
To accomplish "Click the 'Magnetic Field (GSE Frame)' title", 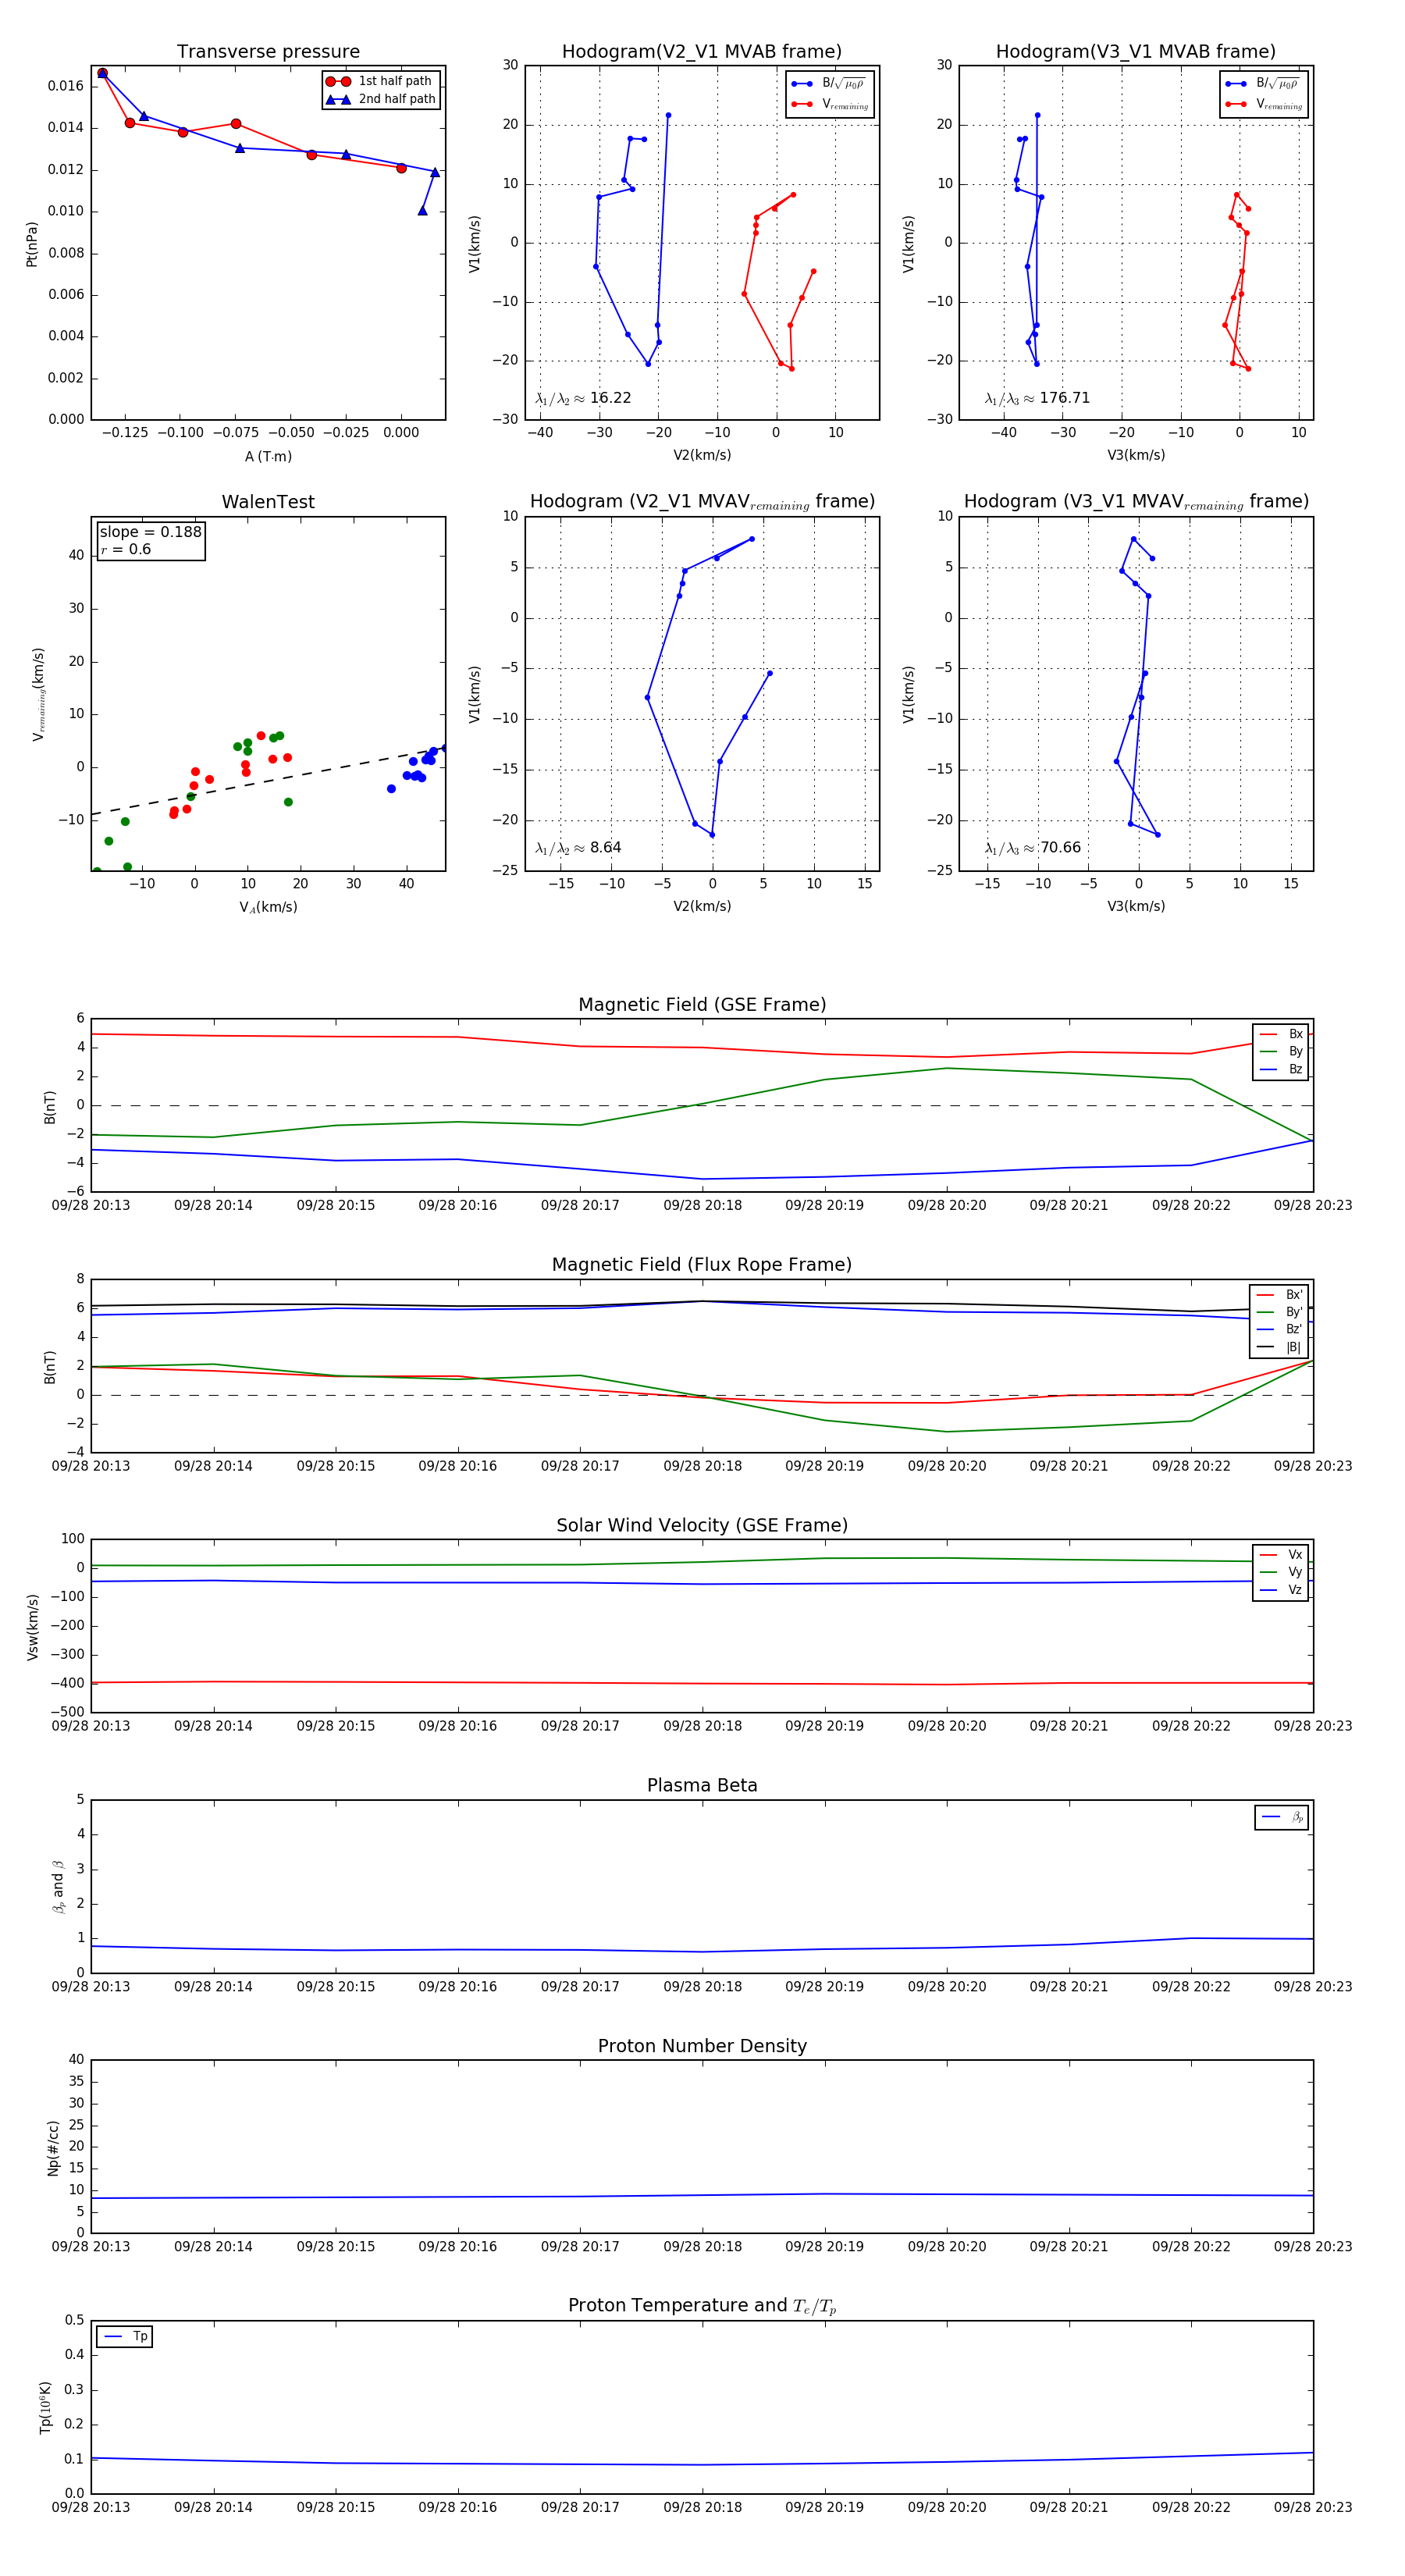I will (x=702, y=1005).
